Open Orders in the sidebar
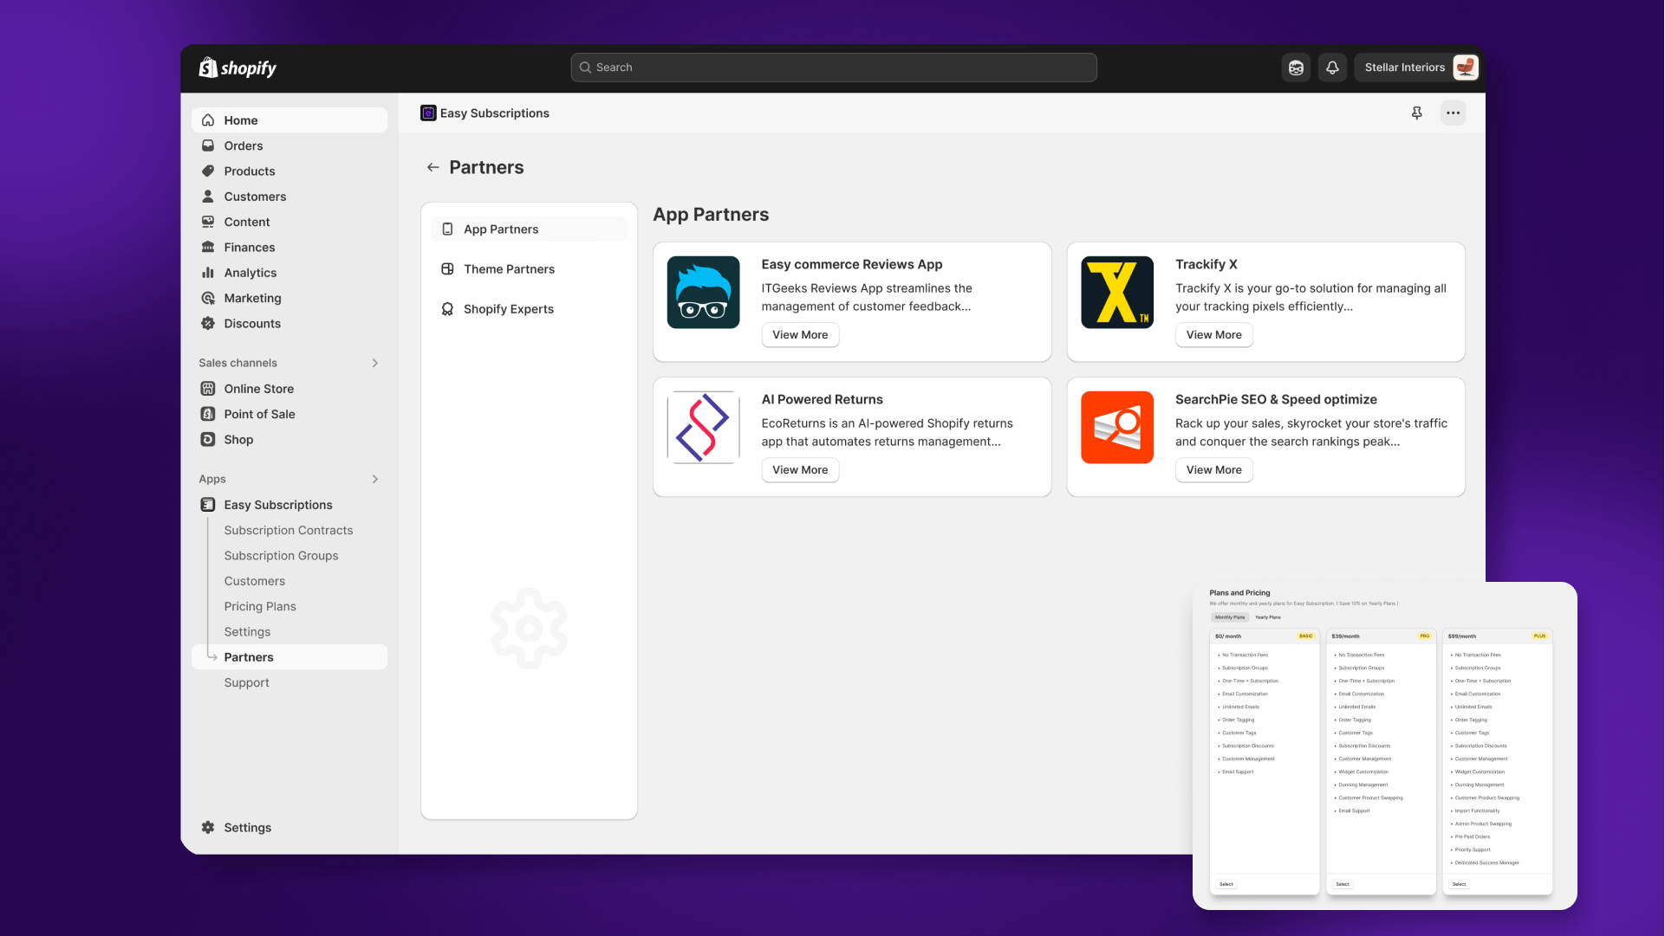 pyautogui.click(x=289, y=145)
